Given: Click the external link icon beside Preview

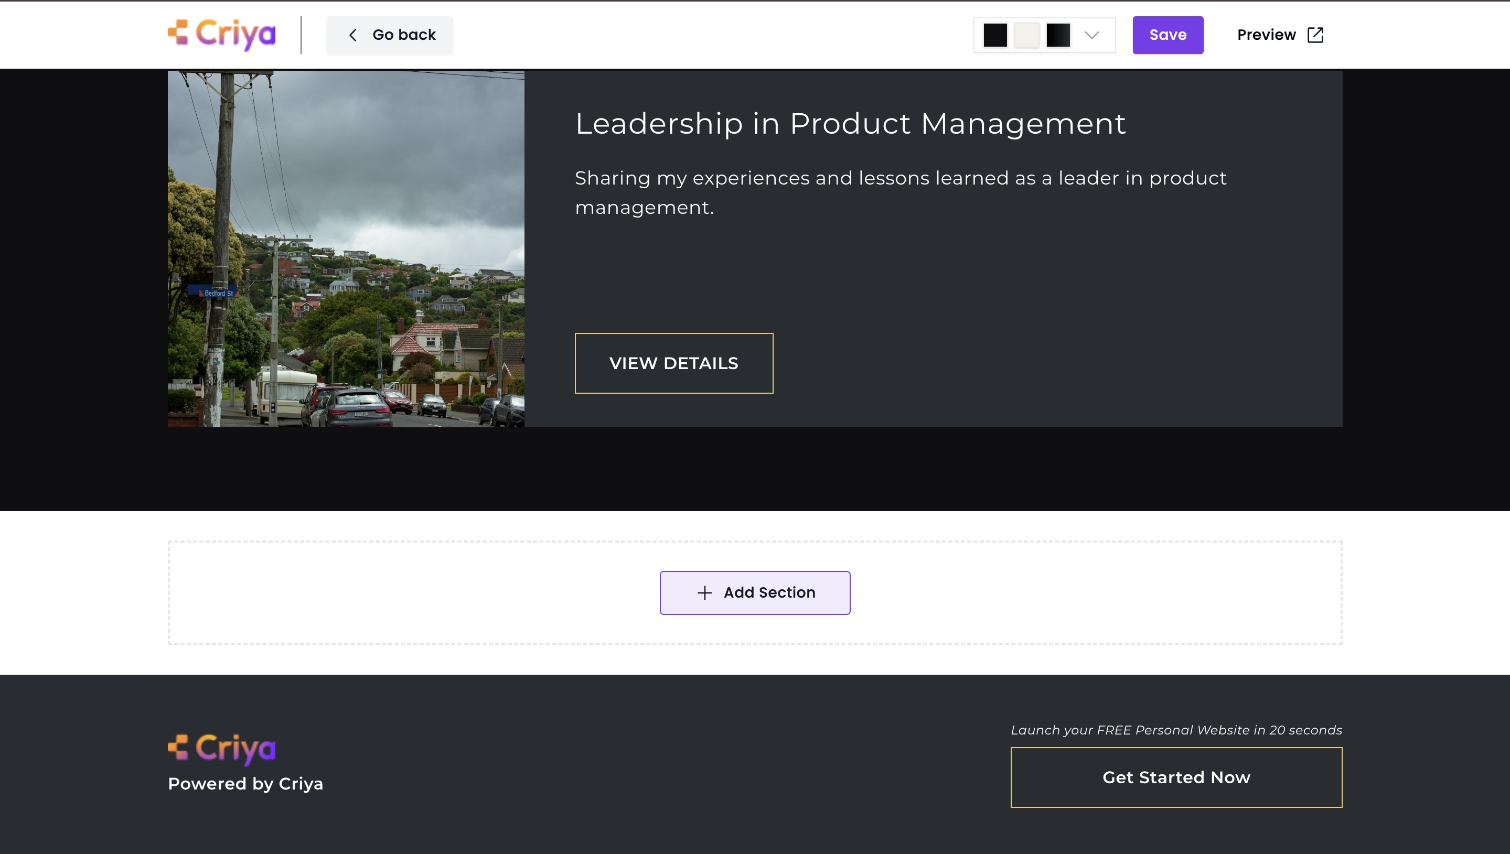Looking at the screenshot, I should click(1315, 35).
